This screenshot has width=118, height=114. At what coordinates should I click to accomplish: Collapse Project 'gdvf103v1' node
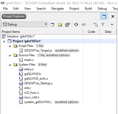click(4, 41)
